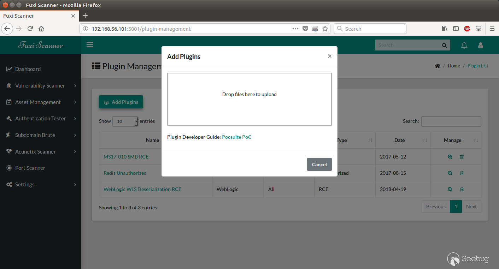Open the Adblock Plus extension icon

click(x=467, y=29)
